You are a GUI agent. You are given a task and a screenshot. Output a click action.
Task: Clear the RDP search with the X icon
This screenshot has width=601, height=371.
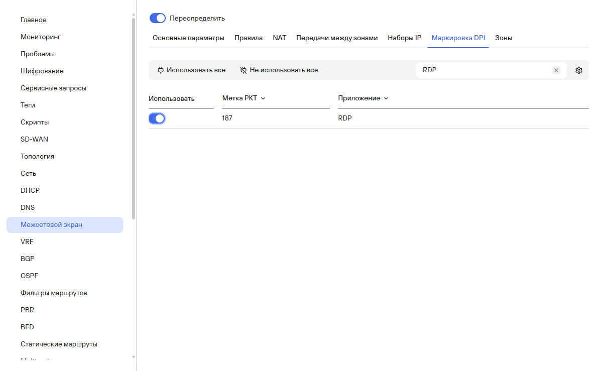(x=556, y=70)
